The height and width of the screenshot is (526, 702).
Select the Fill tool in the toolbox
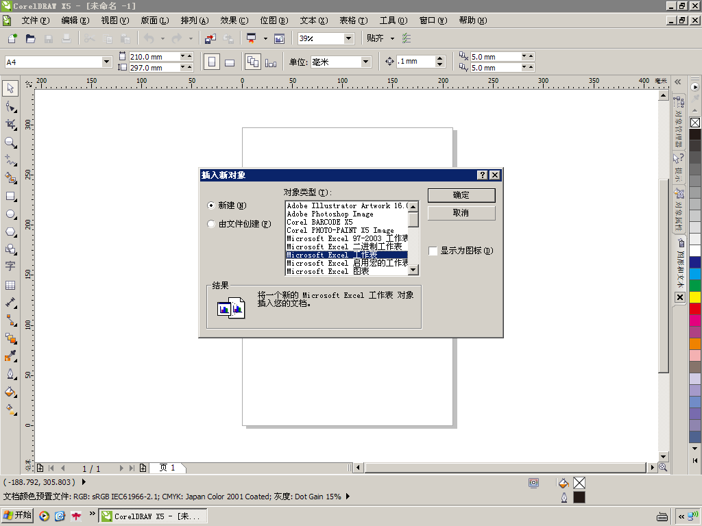(10, 392)
